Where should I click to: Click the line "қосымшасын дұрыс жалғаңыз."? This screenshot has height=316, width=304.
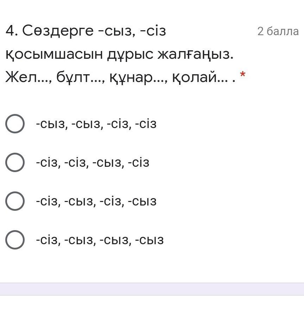pos(120,54)
